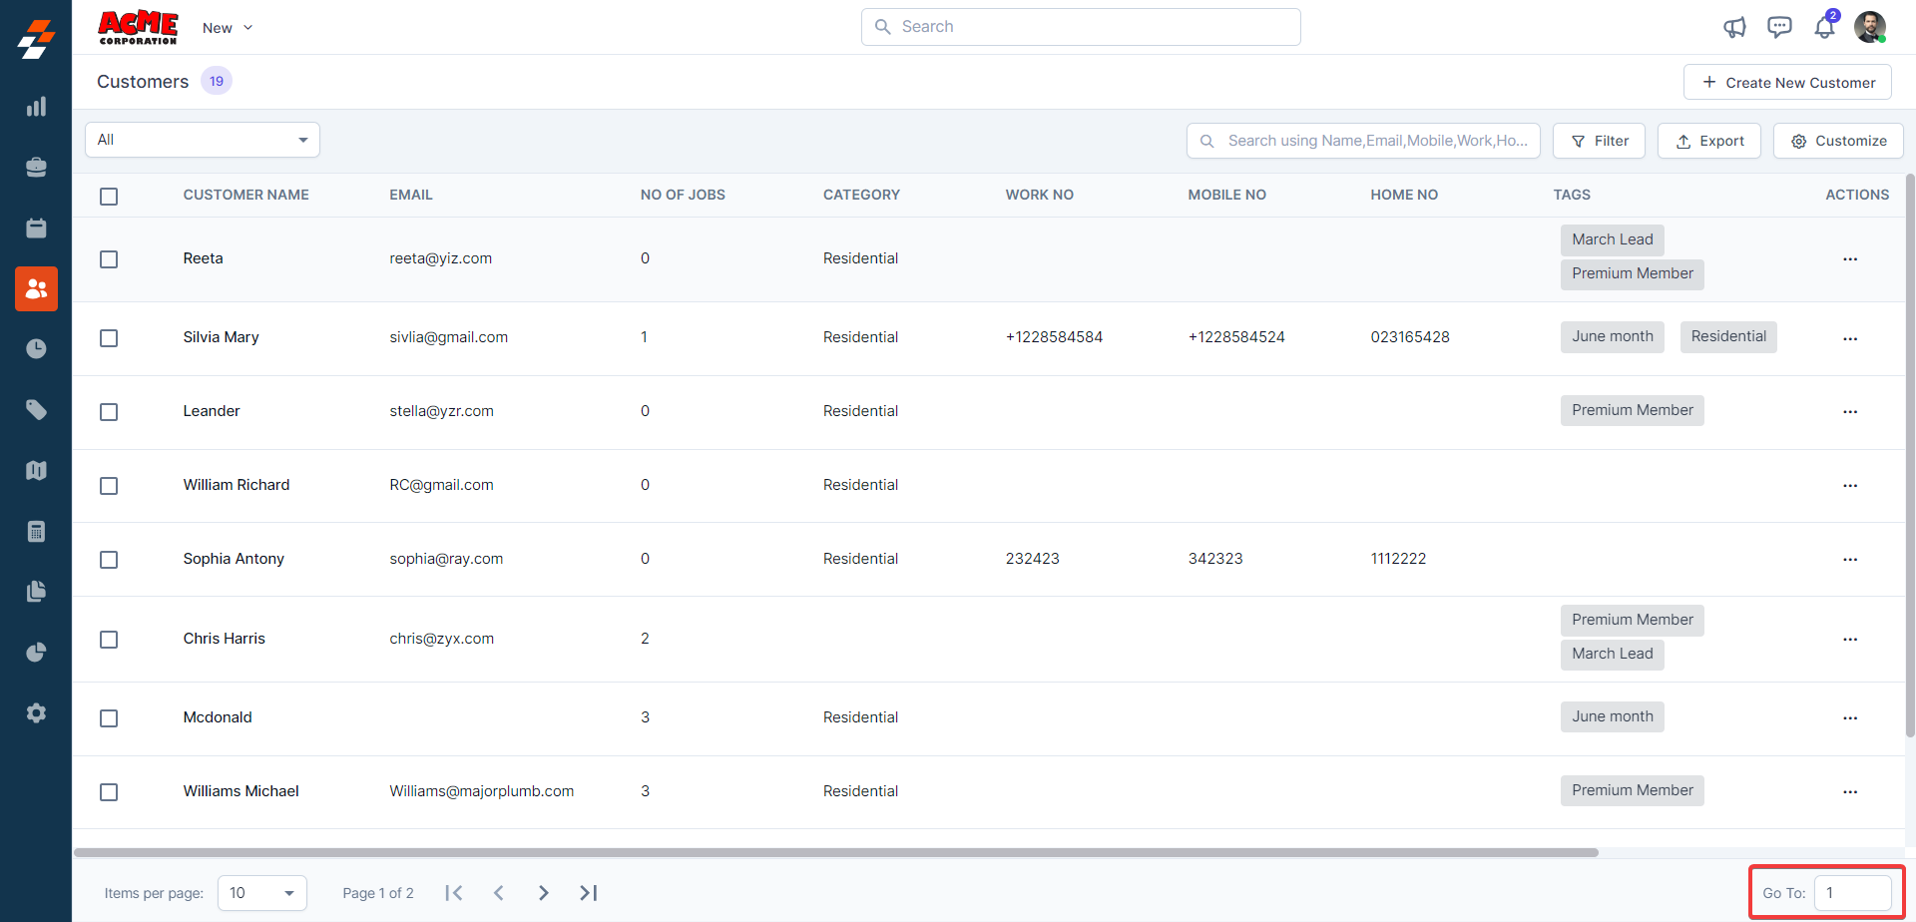Open the notifications bell icon
Screen dimensions: 1916x922
click(1824, 27)
